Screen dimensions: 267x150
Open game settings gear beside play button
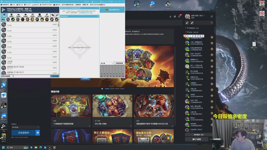point(38,133)
